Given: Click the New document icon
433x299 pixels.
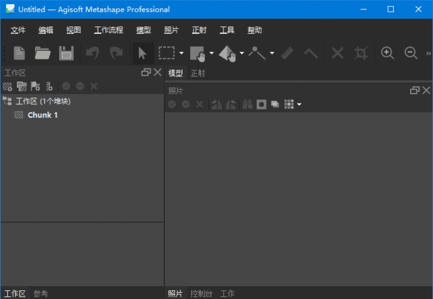Looking at the screenshot, I should [x=19, y=53].
